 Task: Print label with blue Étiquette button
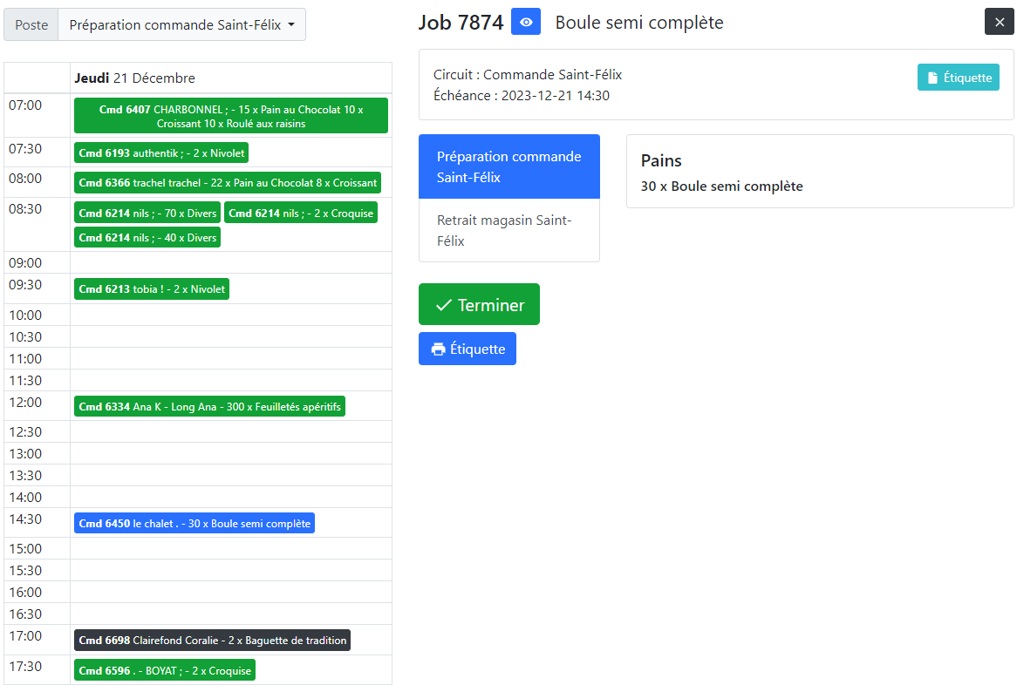point(467,349)
